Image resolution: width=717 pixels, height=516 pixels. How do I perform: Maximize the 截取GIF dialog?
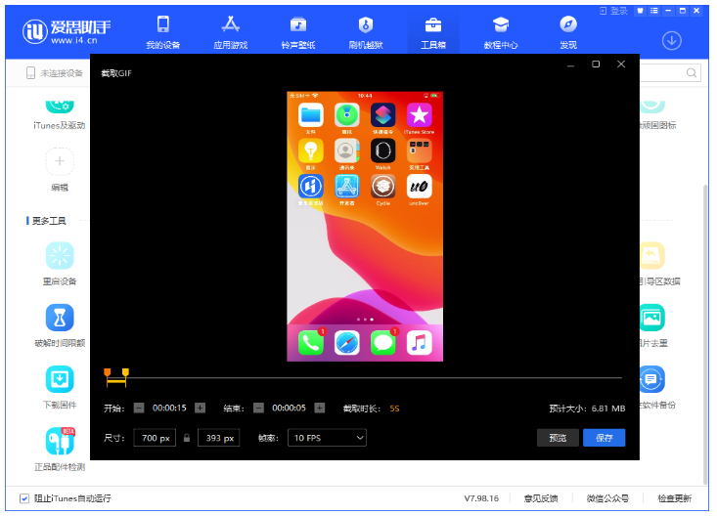point(596,64)
